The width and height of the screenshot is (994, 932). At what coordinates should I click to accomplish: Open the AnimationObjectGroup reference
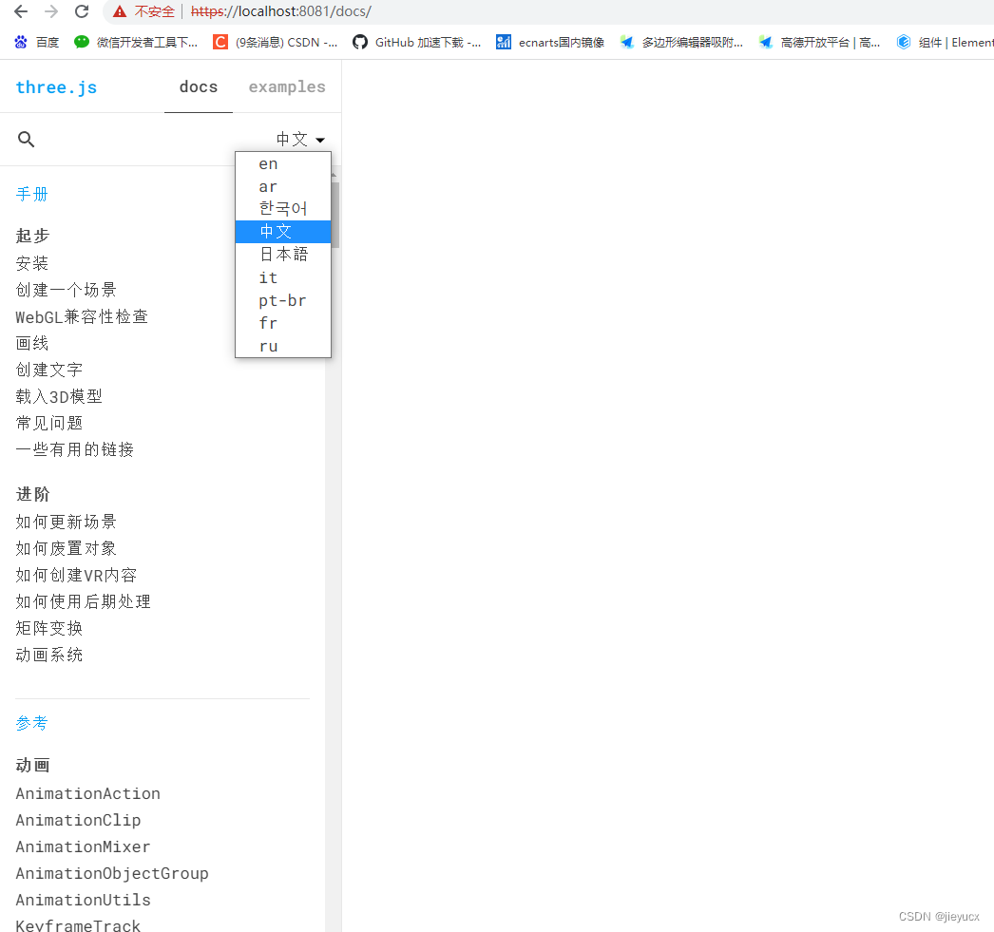tap(112, 874)
